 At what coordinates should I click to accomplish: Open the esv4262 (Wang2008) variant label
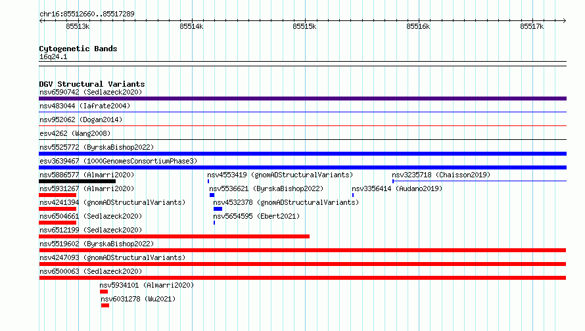(75, 133)
